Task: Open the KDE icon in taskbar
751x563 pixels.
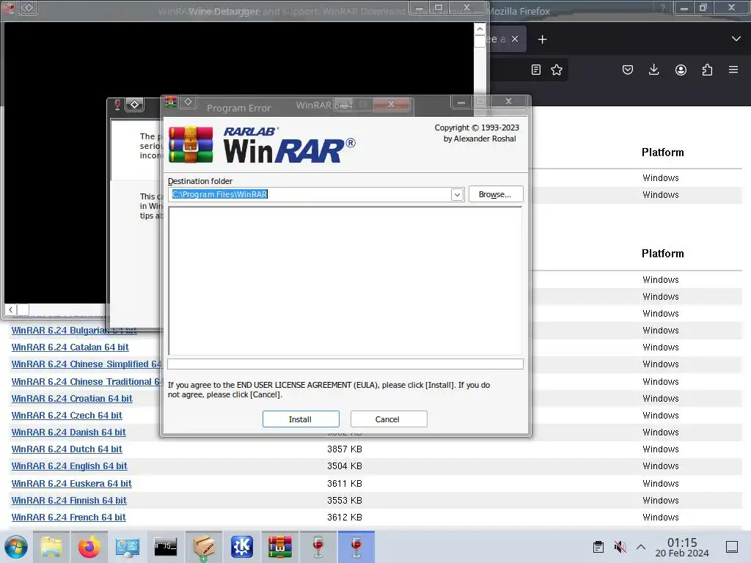Action: (242, 547)
